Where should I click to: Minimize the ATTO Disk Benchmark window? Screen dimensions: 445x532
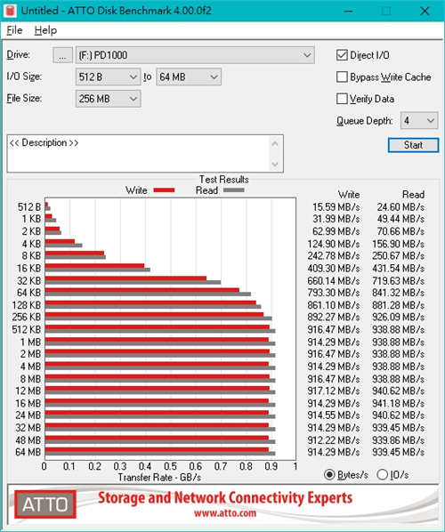pos(348,11)
